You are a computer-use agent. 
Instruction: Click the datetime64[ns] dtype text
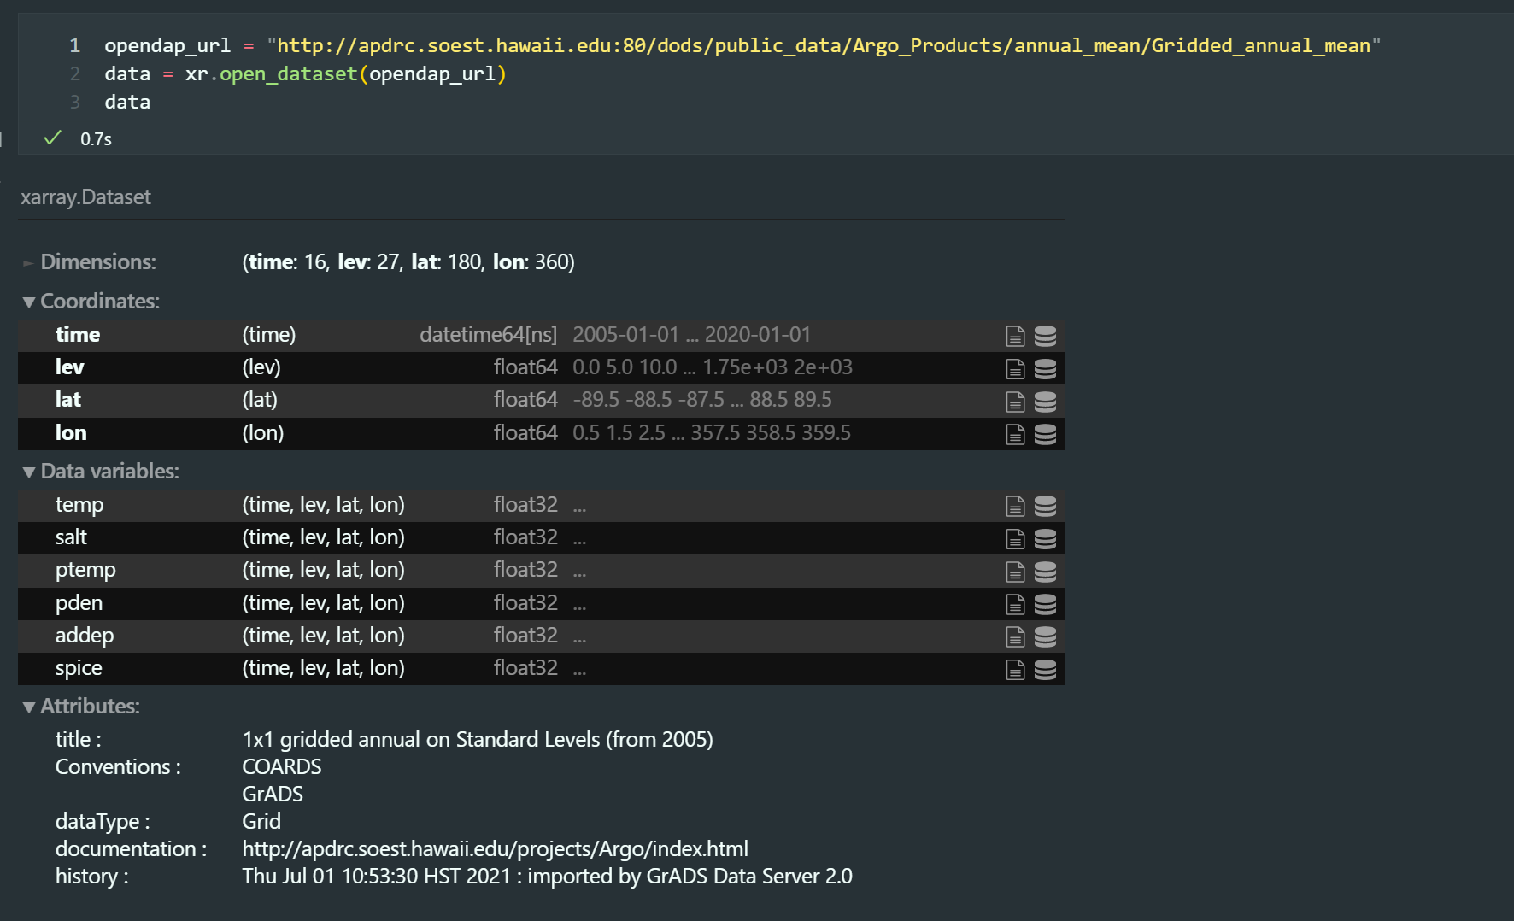488,335
